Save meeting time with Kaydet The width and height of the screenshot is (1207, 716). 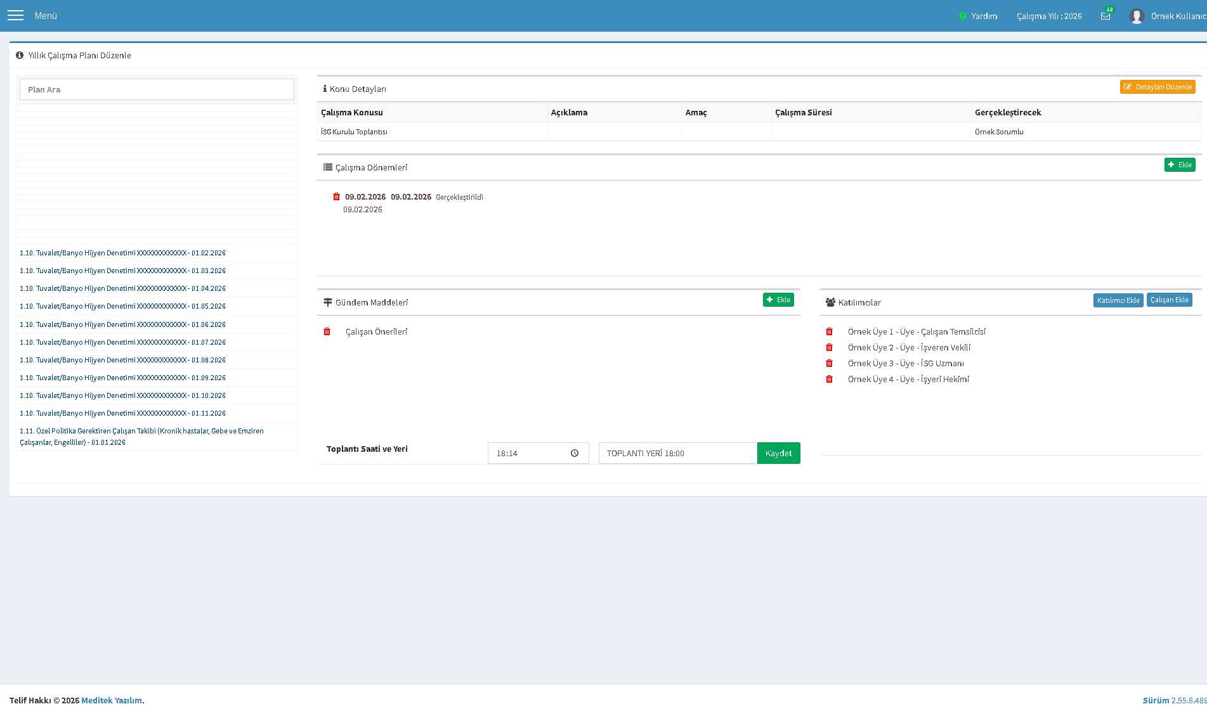point(778,453)
